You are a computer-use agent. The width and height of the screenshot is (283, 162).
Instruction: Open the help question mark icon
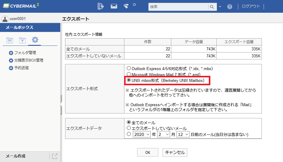click(x=229, y=7)
